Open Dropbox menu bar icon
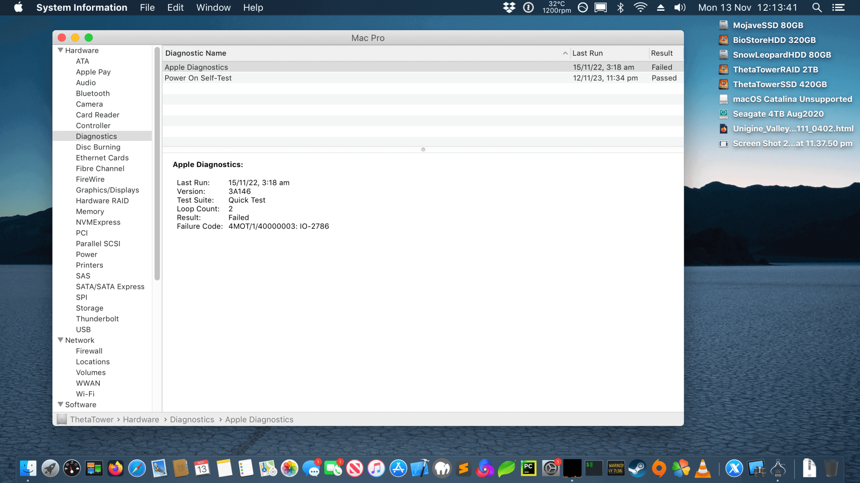 509,7
